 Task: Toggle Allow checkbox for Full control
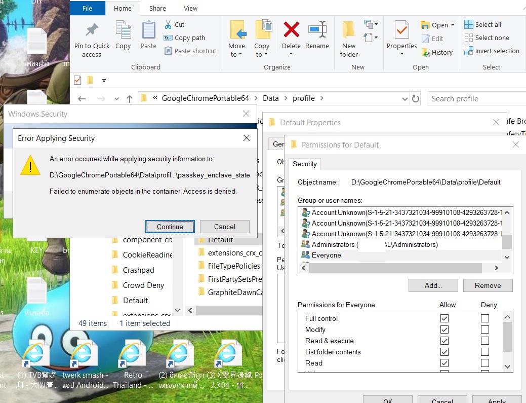444,318
